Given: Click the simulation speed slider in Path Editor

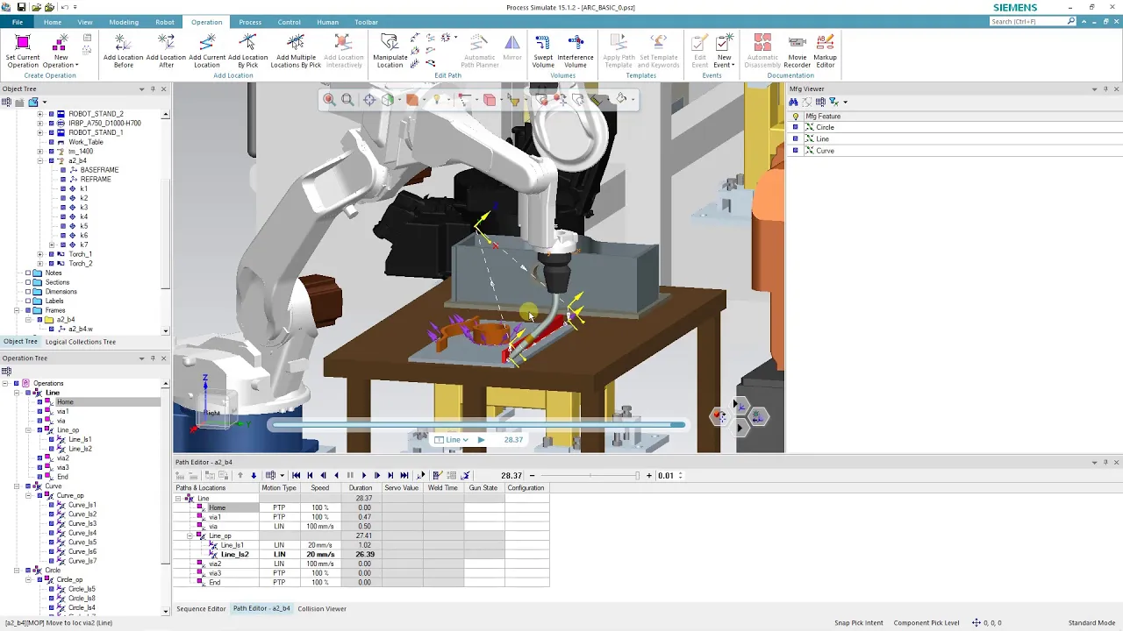Looking at the screenshot, I should [589, 476].
